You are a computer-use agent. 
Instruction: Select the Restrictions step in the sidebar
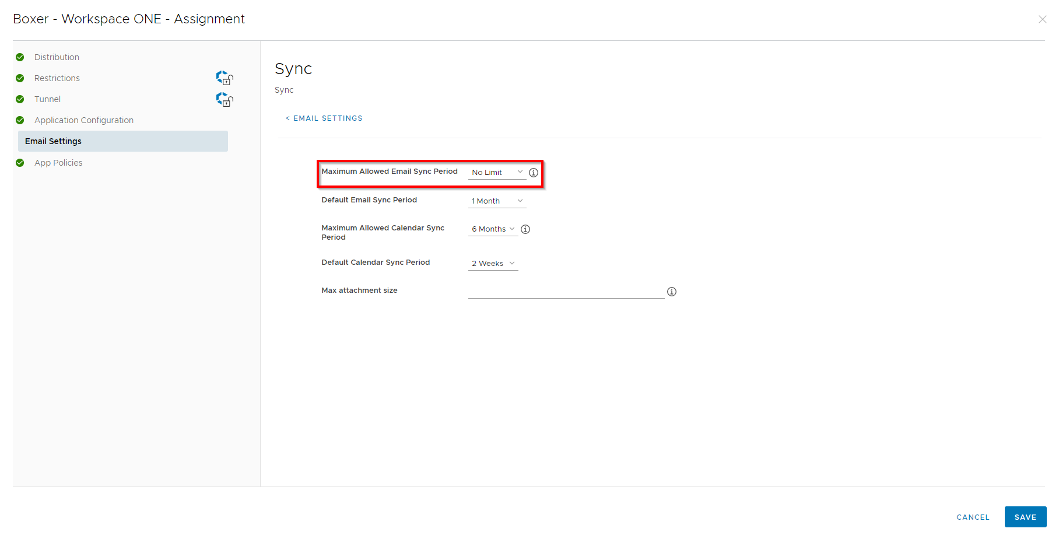point(57,78)
